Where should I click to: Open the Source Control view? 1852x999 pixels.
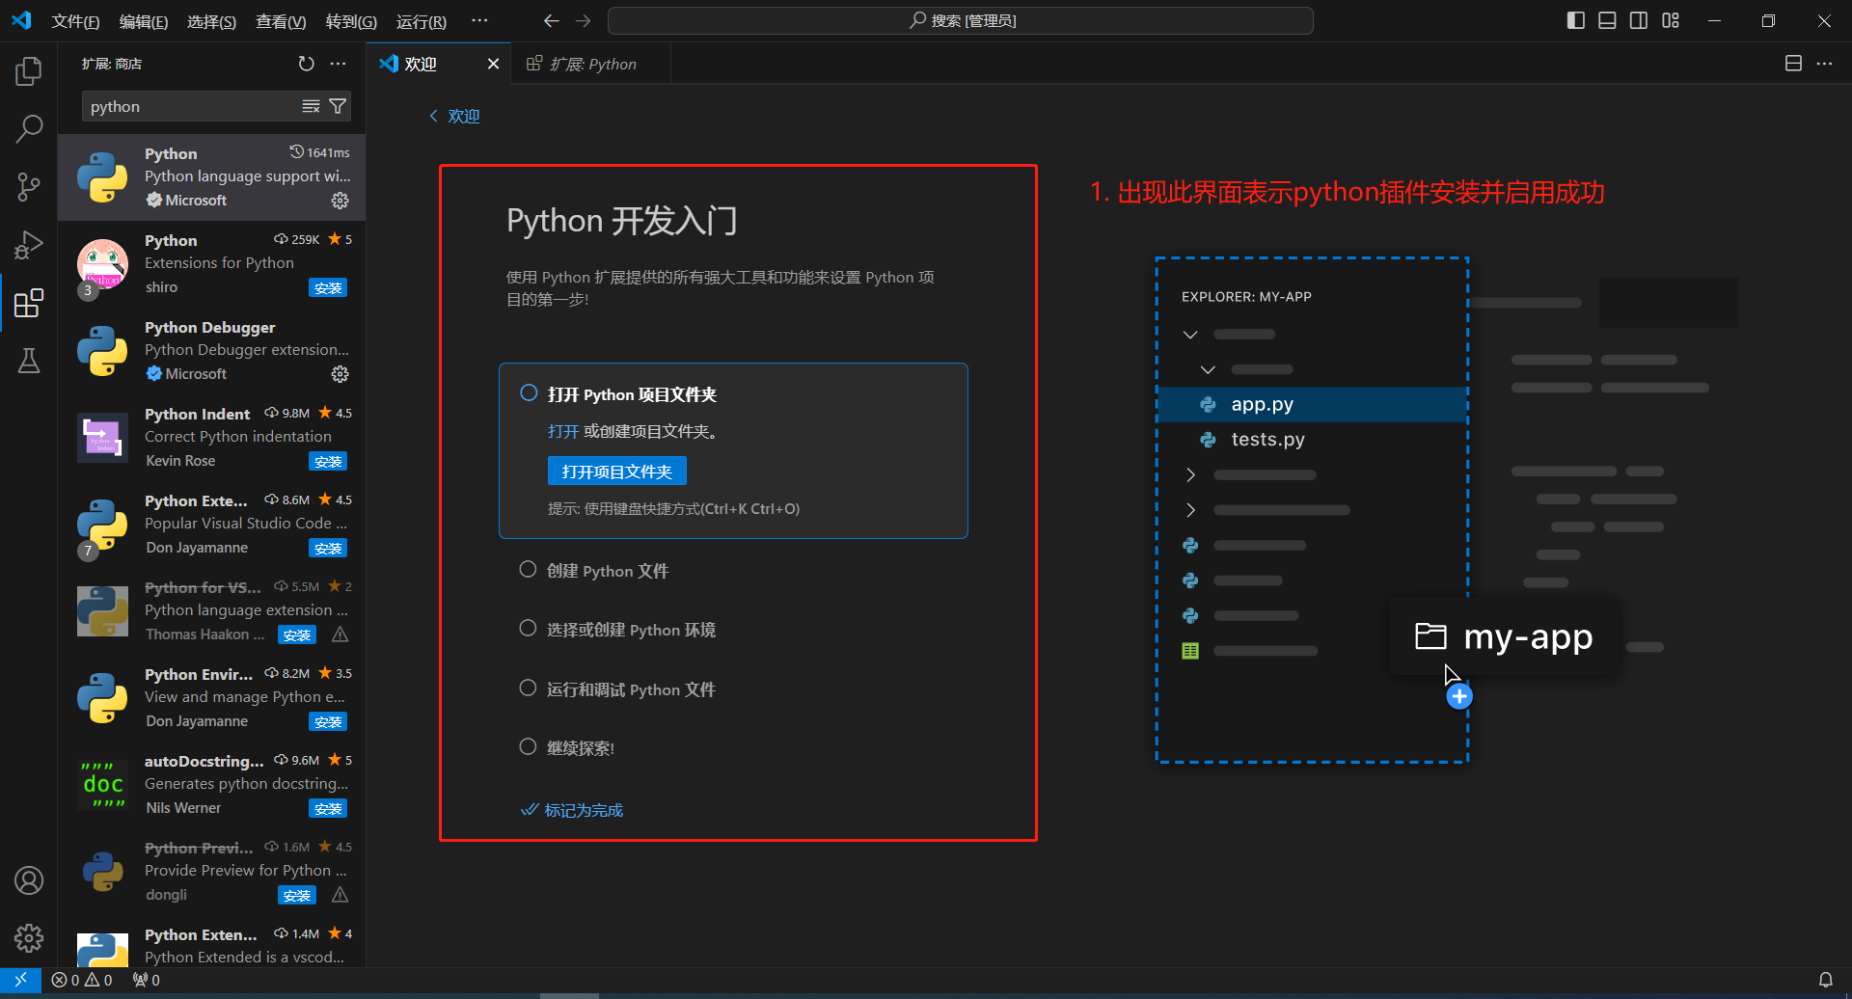[29, 187]
